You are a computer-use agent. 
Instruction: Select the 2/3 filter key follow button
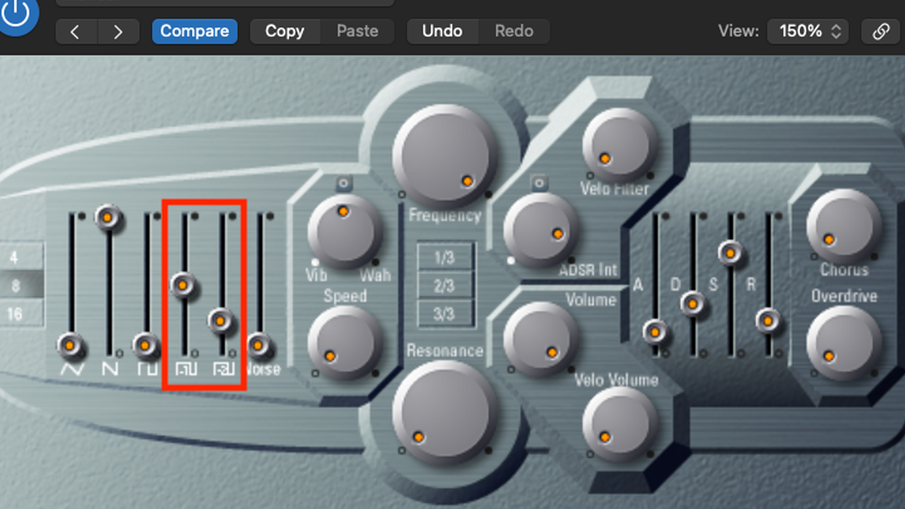tap(444, 286)
